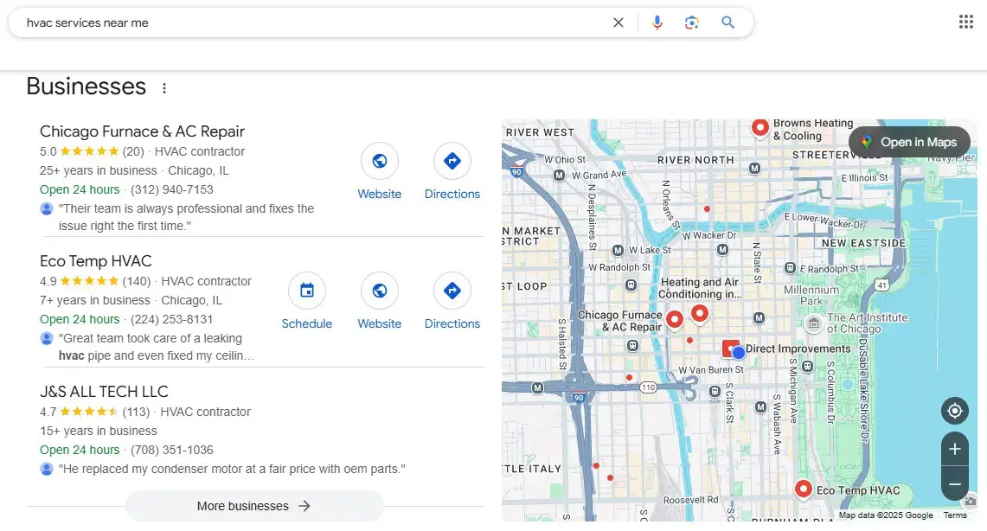Viewport: 987px width, 531px height.
Task: Click into the search query field
Action: click(x=315, y=22)
